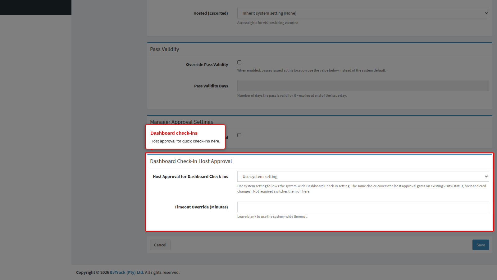
Task: Click the 'When enabled, passes issued' help text
Action: (312, 70)
